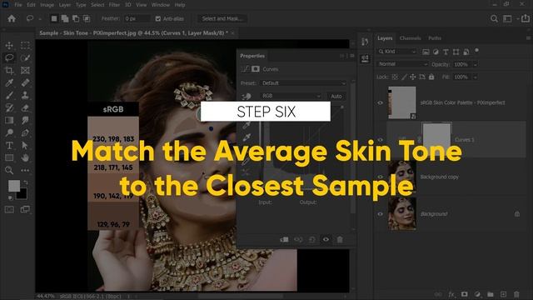Reset adjustment defaults in Properties panel
533x300 pixels.
pos(311,239)
